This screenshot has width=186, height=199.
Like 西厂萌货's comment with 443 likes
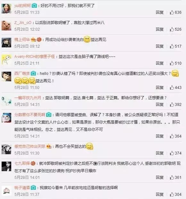coord(172,87)
